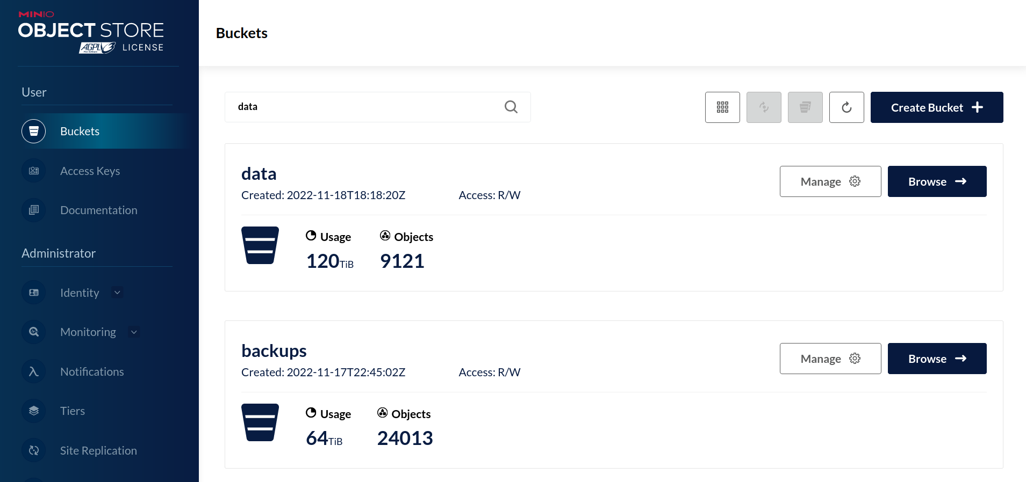
Task: Click the bucket search input field
Action: coord(365,107)
